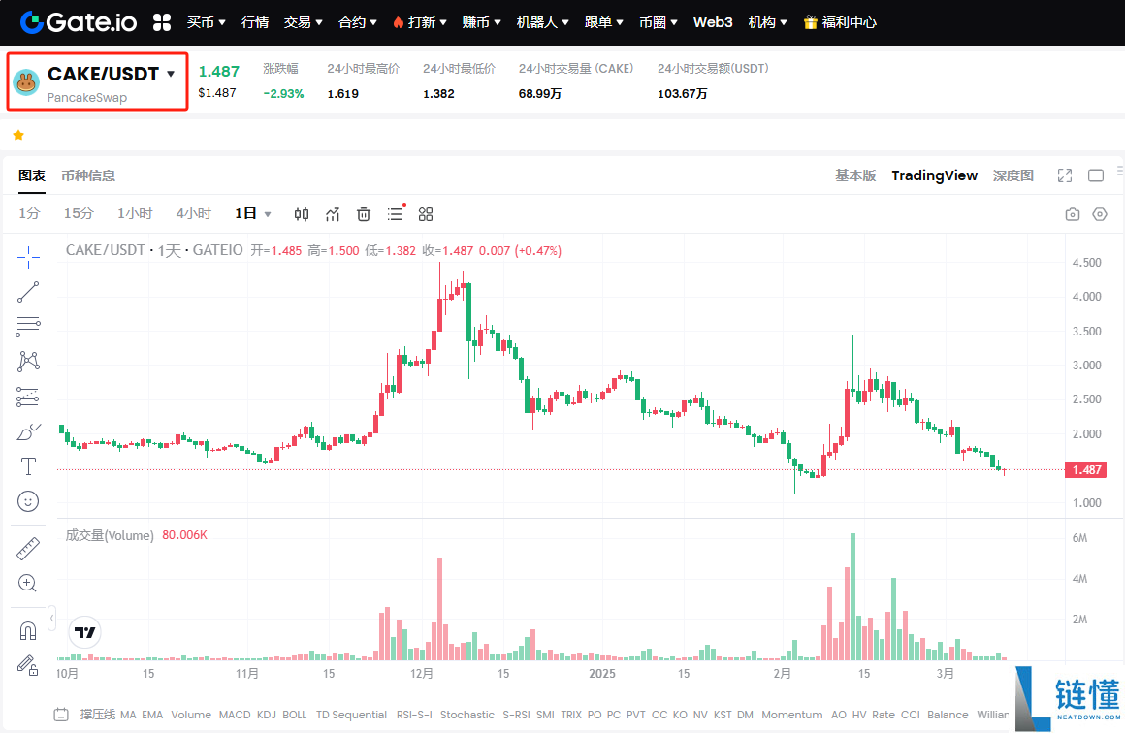This screenshot has width=1125, height=733.
Task: Expand the 合约 menu
Action: (x=357, y=22)
